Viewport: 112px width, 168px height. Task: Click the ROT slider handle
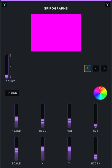[x=96, y=125]
